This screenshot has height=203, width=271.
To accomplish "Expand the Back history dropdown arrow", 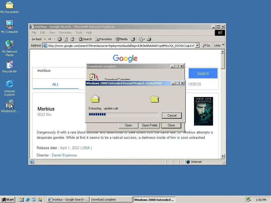I will 45,39.
